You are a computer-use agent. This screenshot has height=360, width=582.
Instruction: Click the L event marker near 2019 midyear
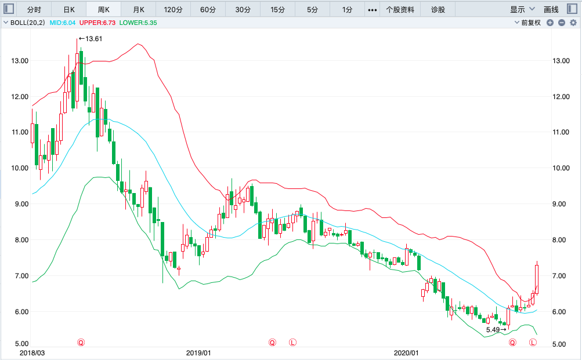[292, 343]
